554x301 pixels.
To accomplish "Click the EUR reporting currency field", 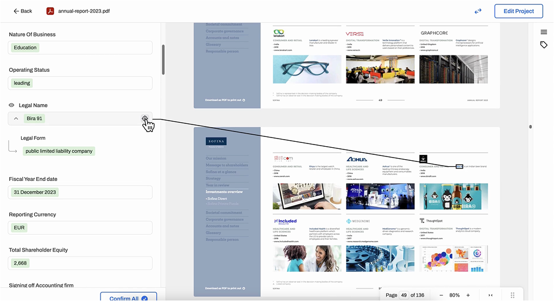I will pos(80,228).
